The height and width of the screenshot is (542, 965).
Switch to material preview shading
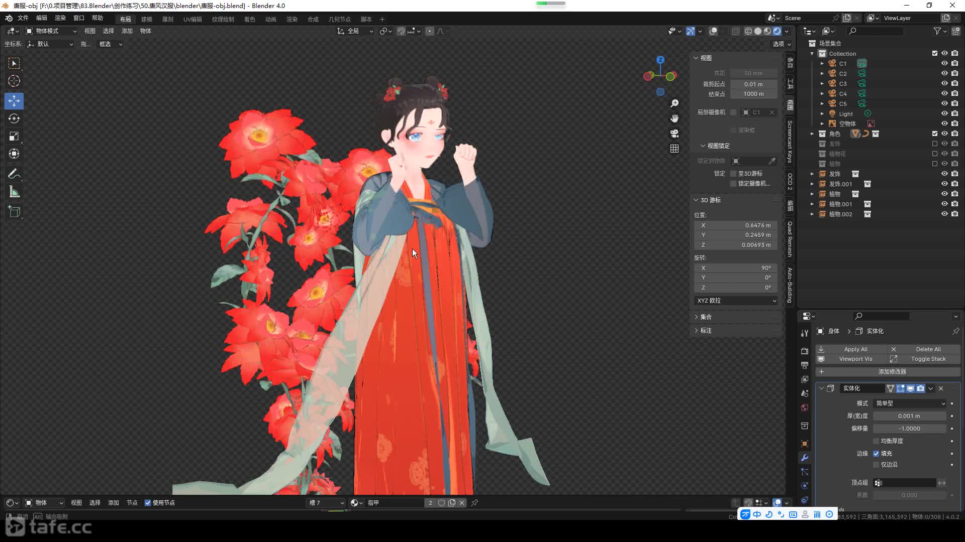click(x=767, y=31)
